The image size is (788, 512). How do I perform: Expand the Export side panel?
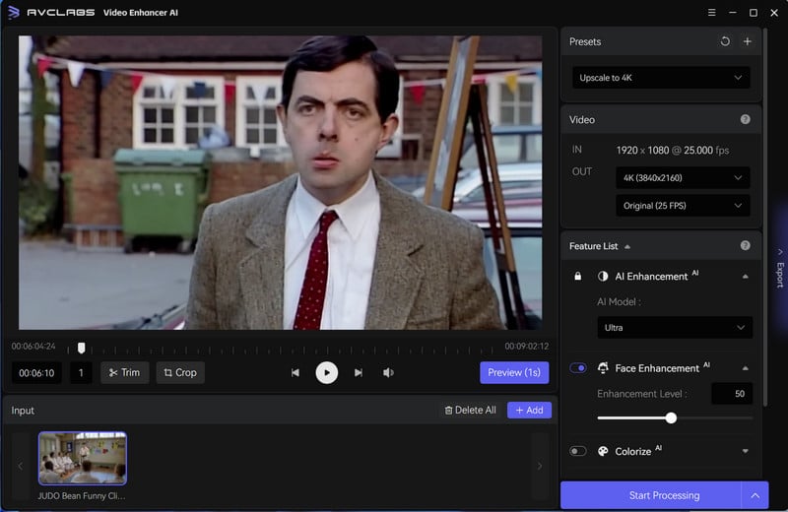tap(780, 269)
